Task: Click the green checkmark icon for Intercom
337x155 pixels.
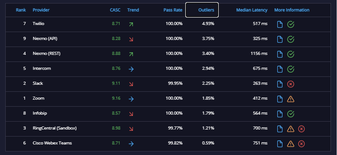Action: [x=290, y=69]
